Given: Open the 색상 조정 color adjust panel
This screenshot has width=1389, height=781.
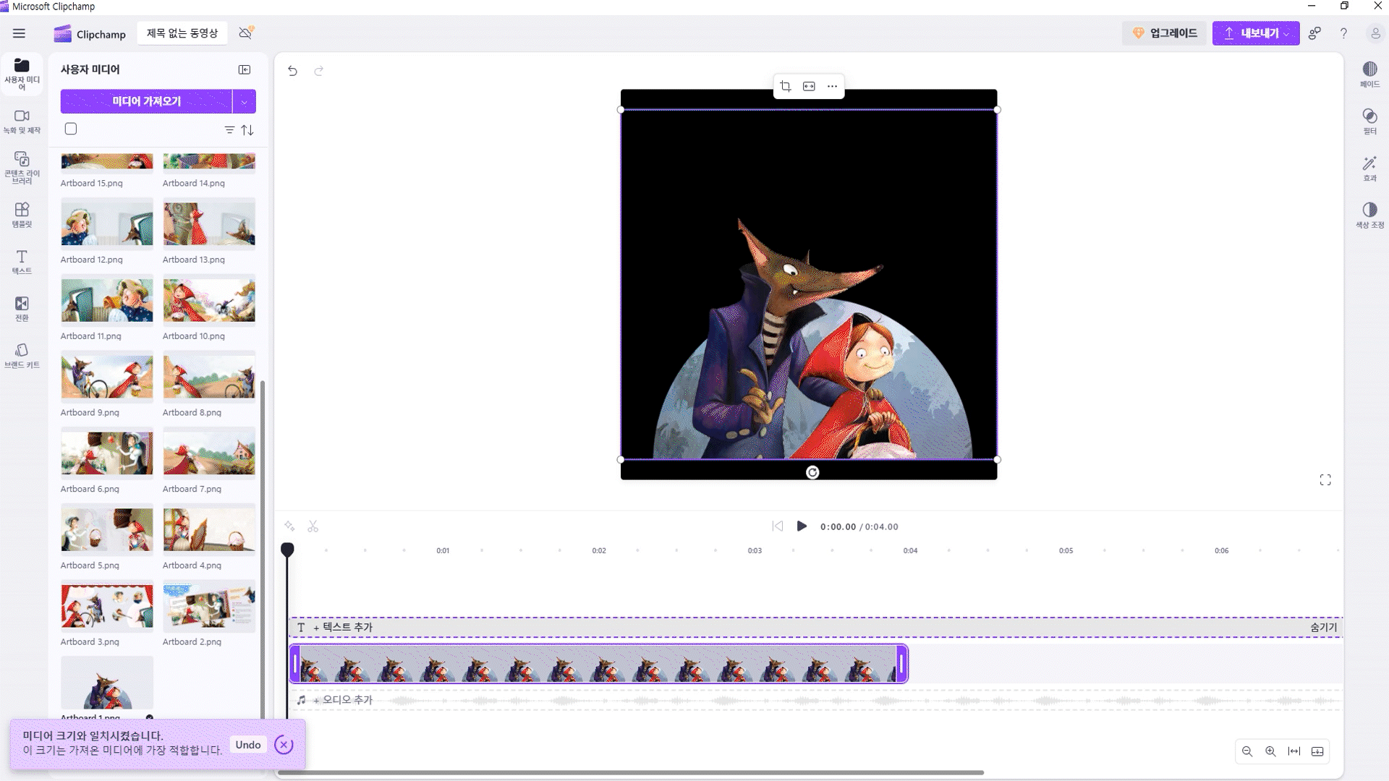Looking at the screenshot, I should point(1369,215).
